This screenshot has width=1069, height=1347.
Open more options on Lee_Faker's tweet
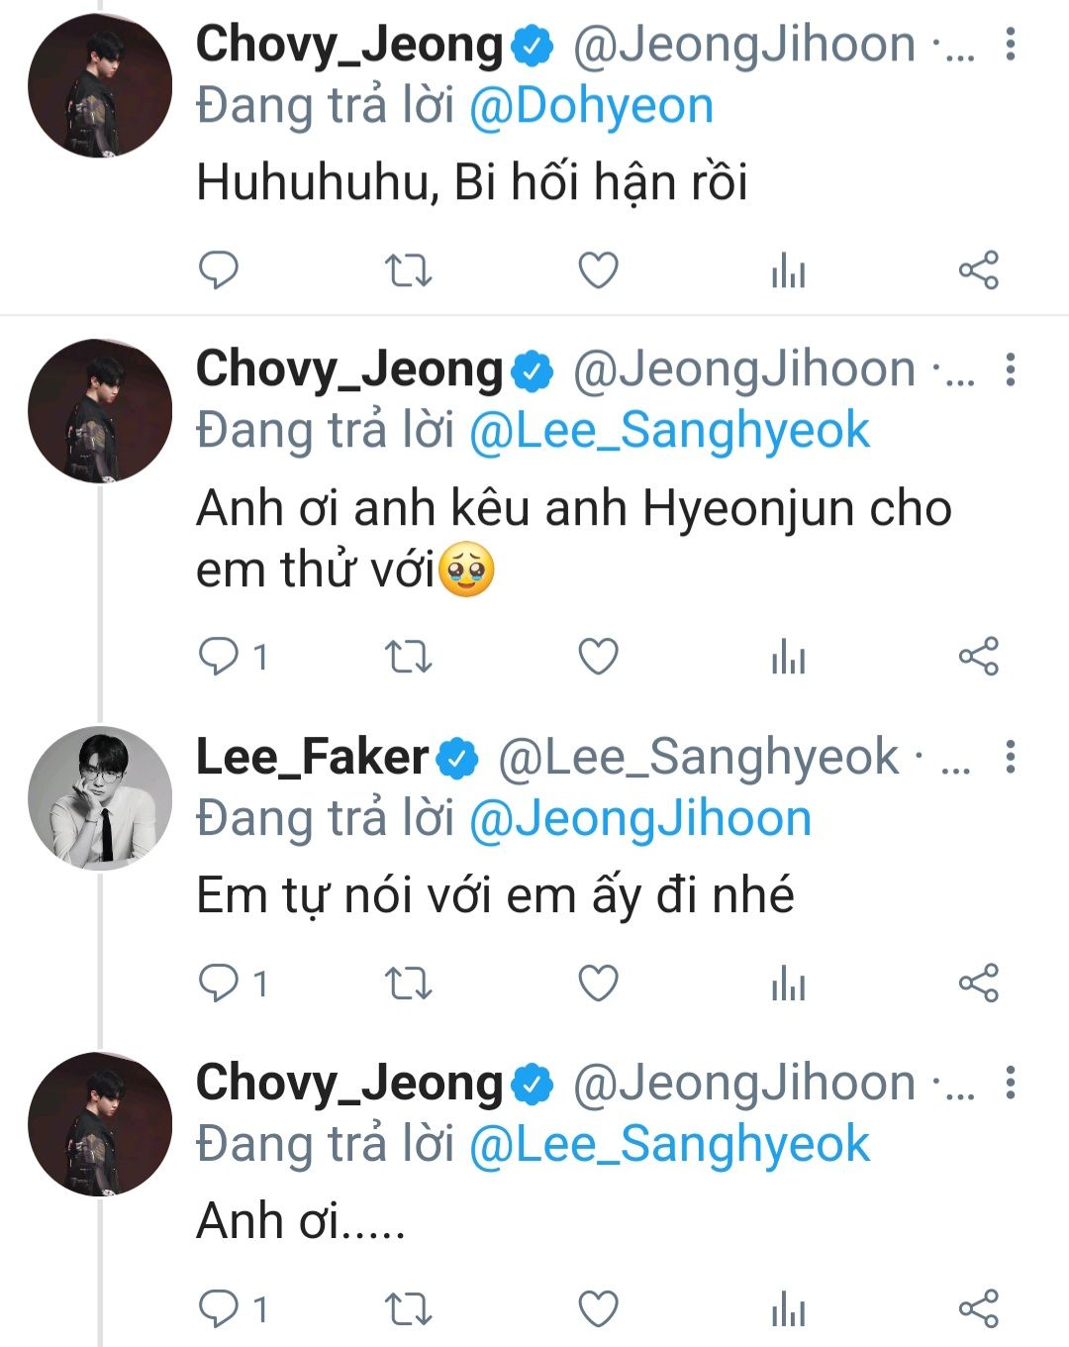(x=1010, y=757)
